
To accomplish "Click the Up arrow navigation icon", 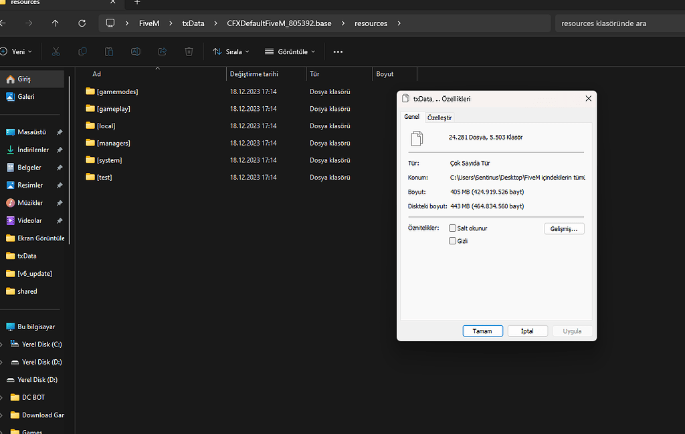I will 56,23.
